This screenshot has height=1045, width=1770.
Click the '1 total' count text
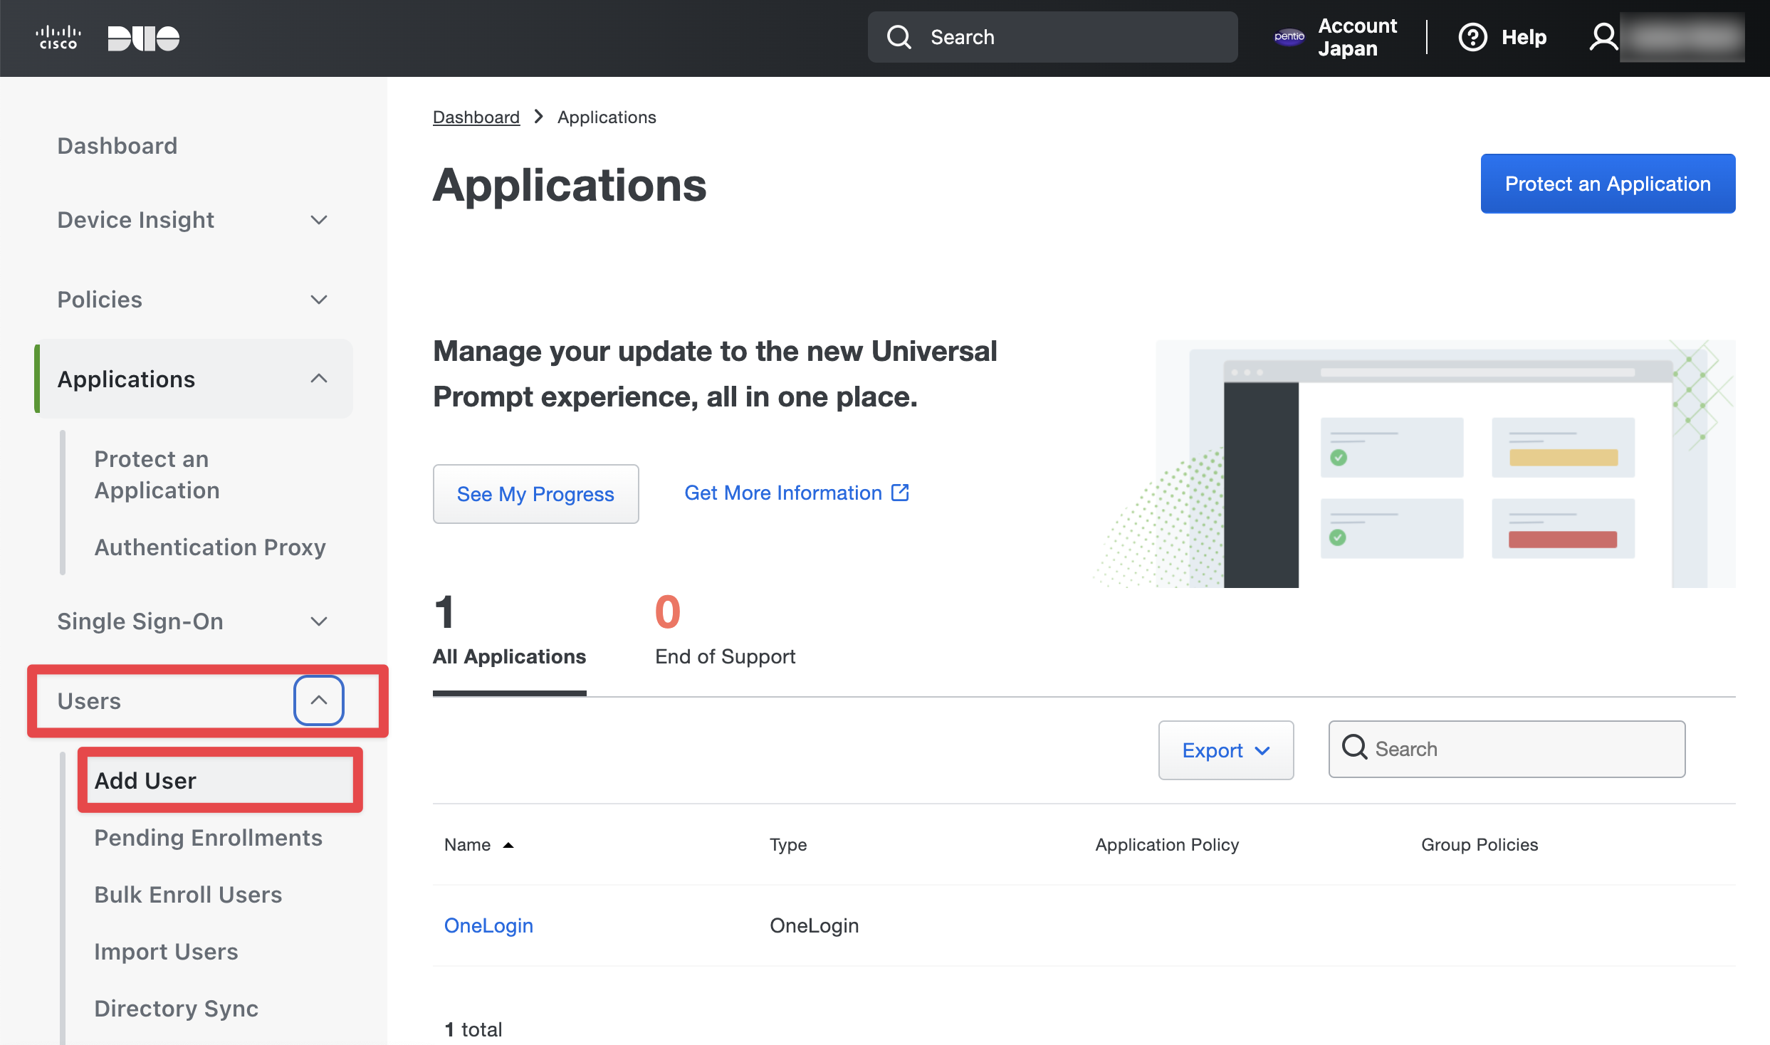point(473,1029)
